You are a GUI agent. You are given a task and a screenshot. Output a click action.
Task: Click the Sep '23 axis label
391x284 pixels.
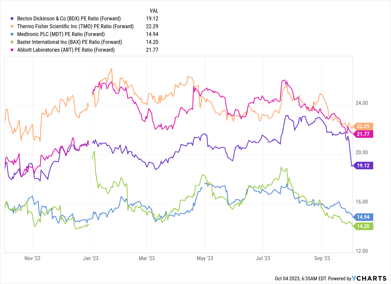click(322, 258)
